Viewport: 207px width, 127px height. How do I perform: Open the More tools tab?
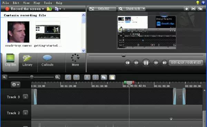tap(75, 62)
